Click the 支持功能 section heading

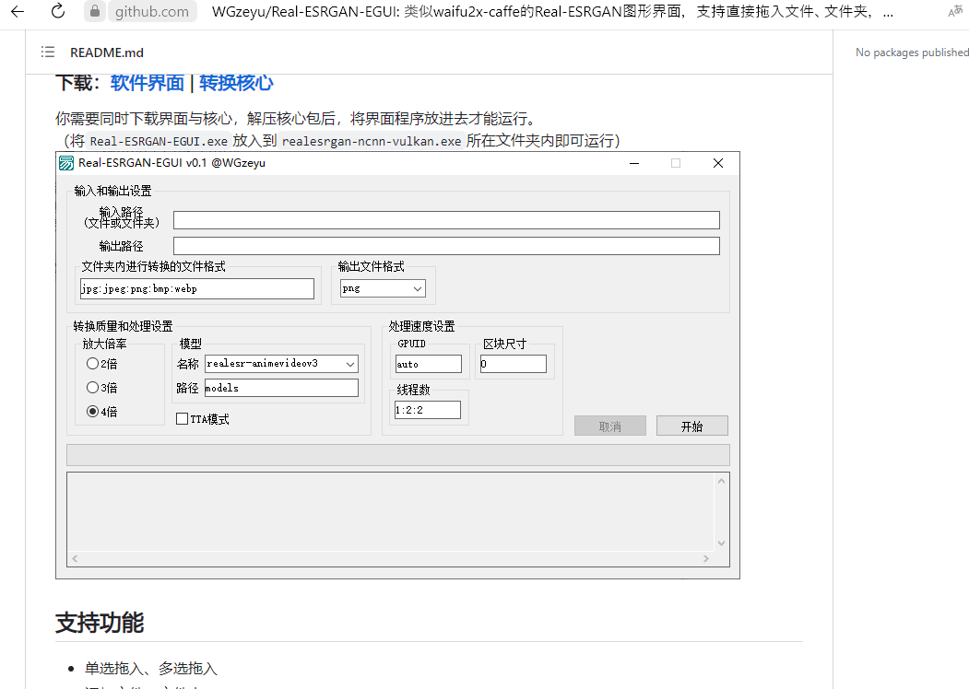click(x=100, y=623)
